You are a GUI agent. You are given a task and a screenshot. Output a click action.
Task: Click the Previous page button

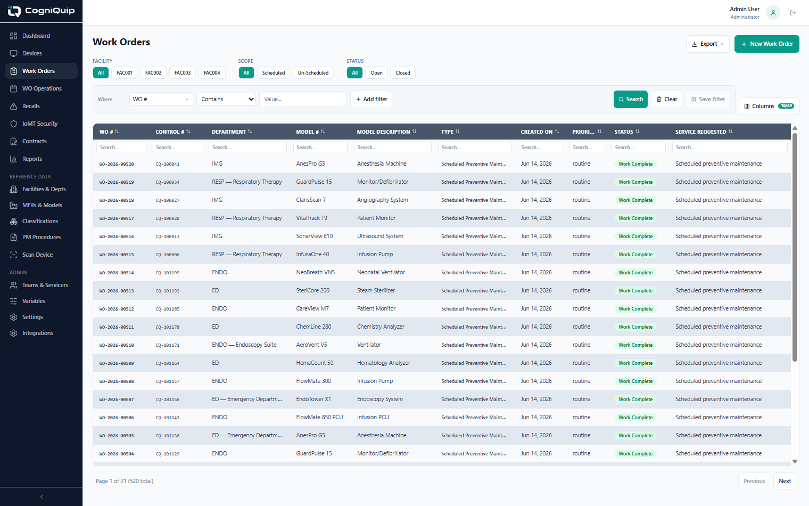coord(754,481)
